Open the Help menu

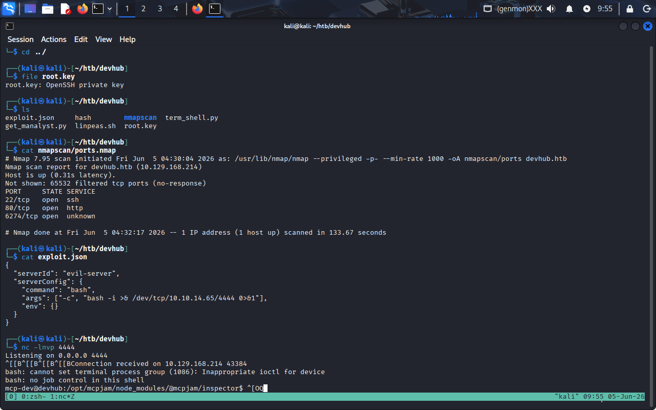coord(128,39)
